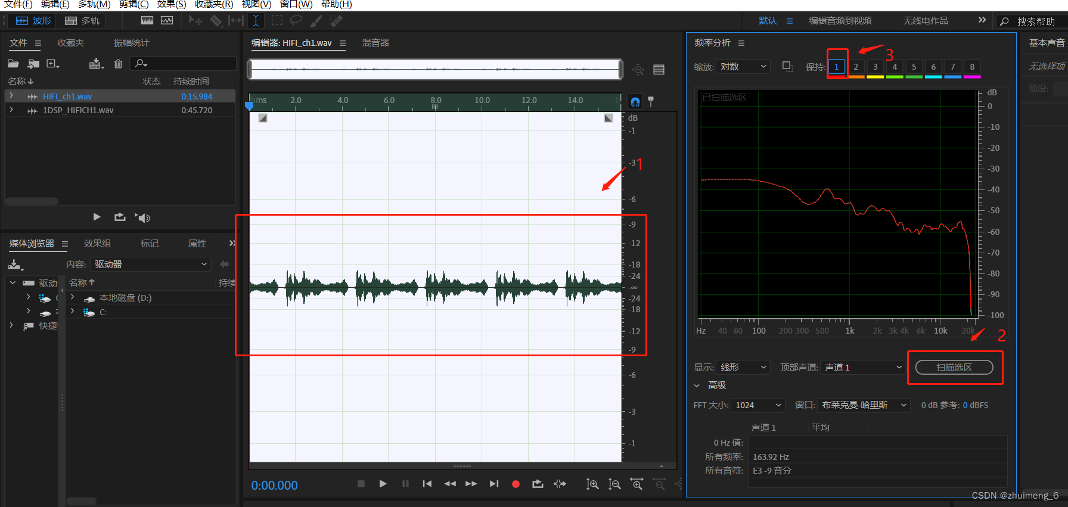Select the Slip tool
Screen dimensions: 1068x507
236,21
